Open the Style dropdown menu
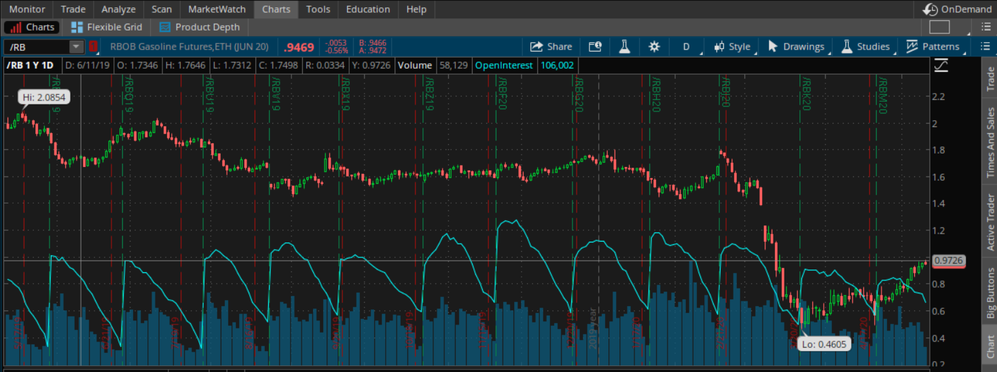997x372 pixels. pos(731,47)
